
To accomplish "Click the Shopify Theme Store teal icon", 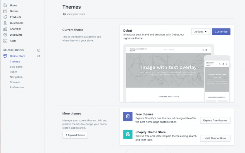I will click(128, 134).
